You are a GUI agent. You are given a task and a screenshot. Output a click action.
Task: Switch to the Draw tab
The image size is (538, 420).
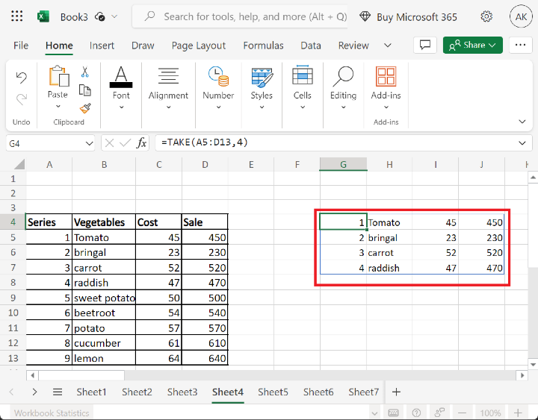[143, 46]
